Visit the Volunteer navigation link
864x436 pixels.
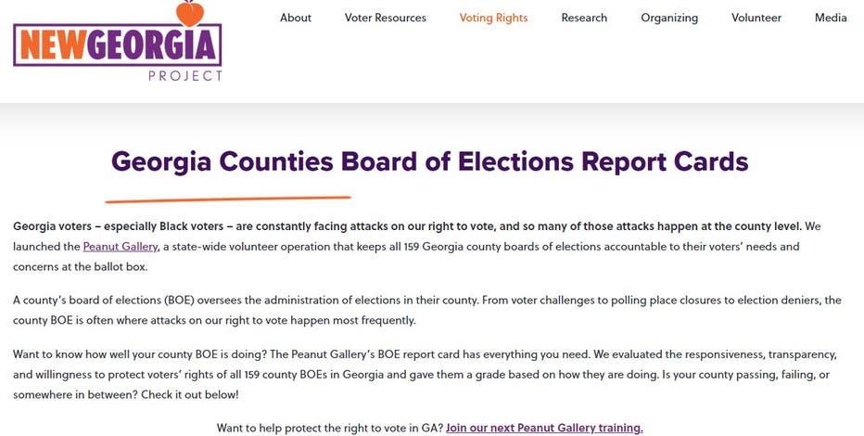(756, 18)
